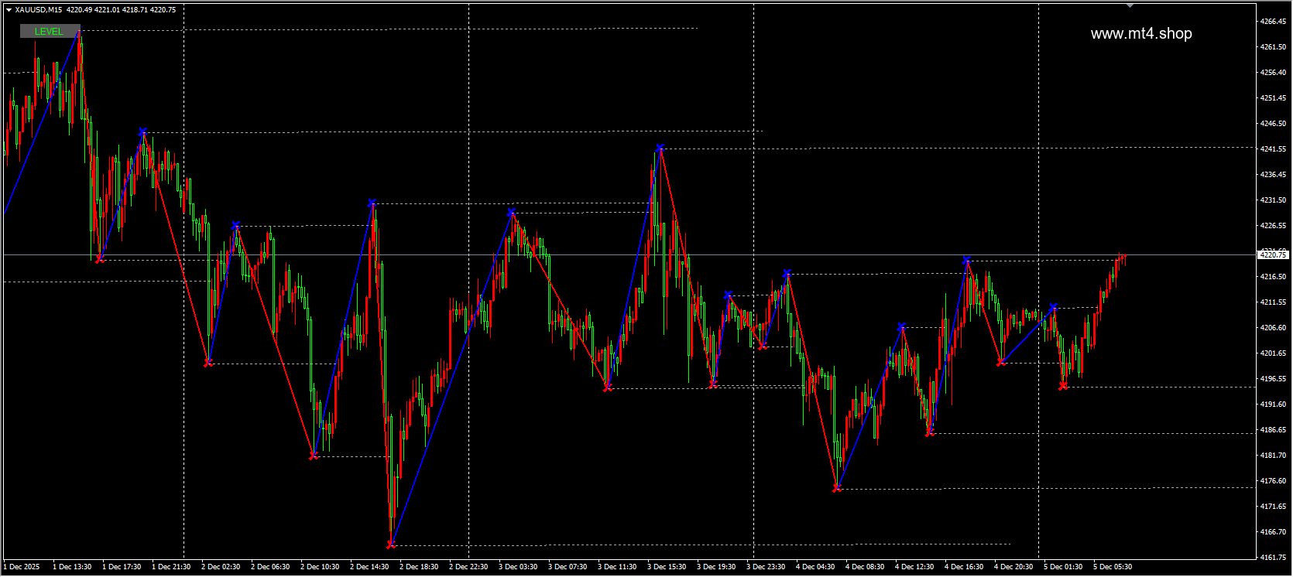Click price axis label 4241.55

coord(1273,149)
